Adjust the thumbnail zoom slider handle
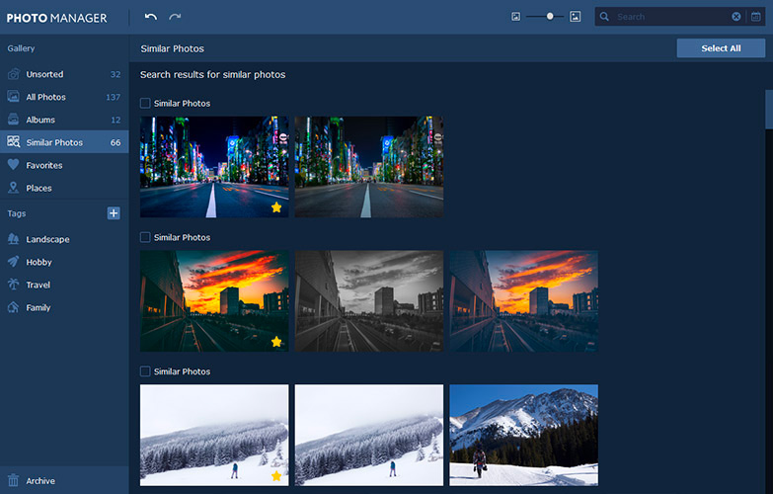Viewport: 773px width, 494px height. (550, 16)
